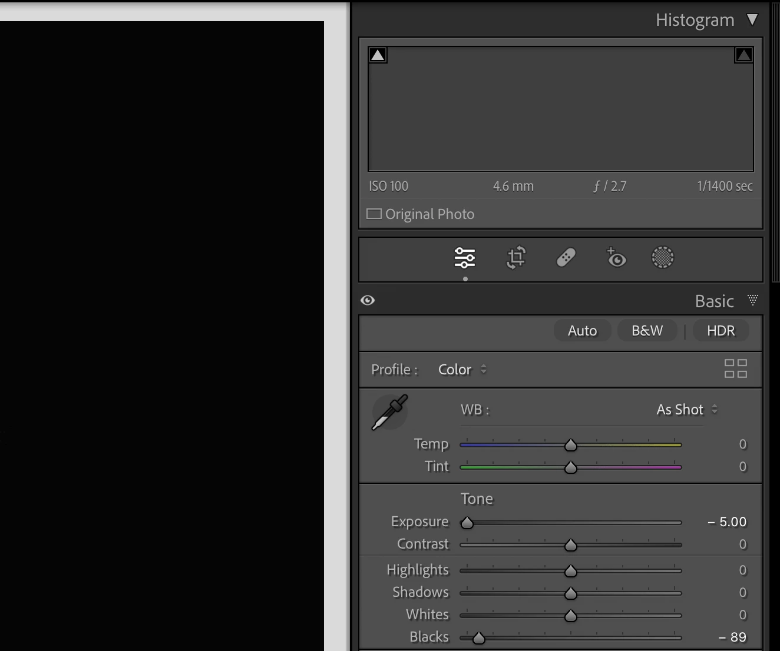The image size is (780, 651).
Task: Click the Histogram panel title
Action: pos(695,20)
